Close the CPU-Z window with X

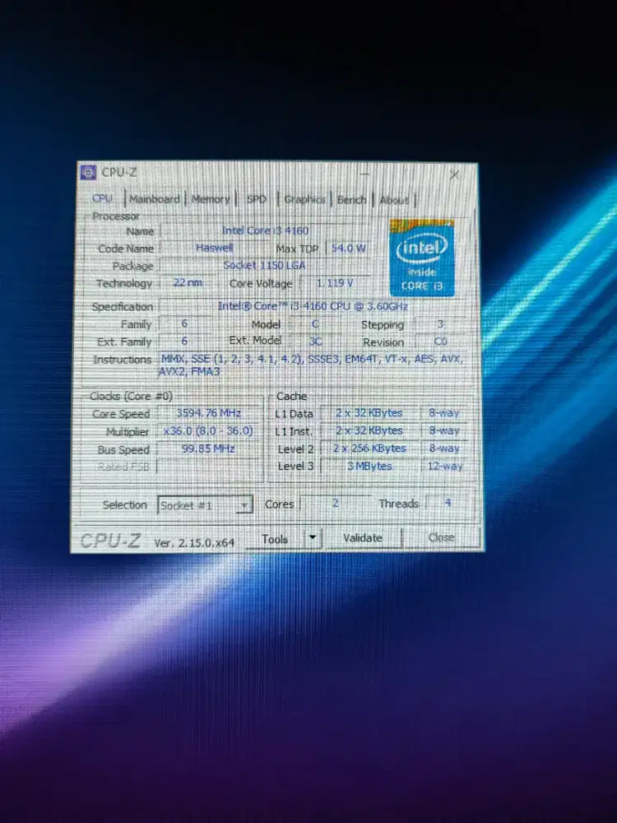click(454, 174)
